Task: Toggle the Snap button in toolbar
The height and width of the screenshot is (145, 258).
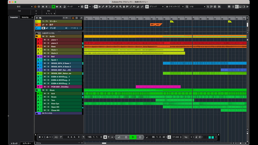Action: (x=147, y=6)
